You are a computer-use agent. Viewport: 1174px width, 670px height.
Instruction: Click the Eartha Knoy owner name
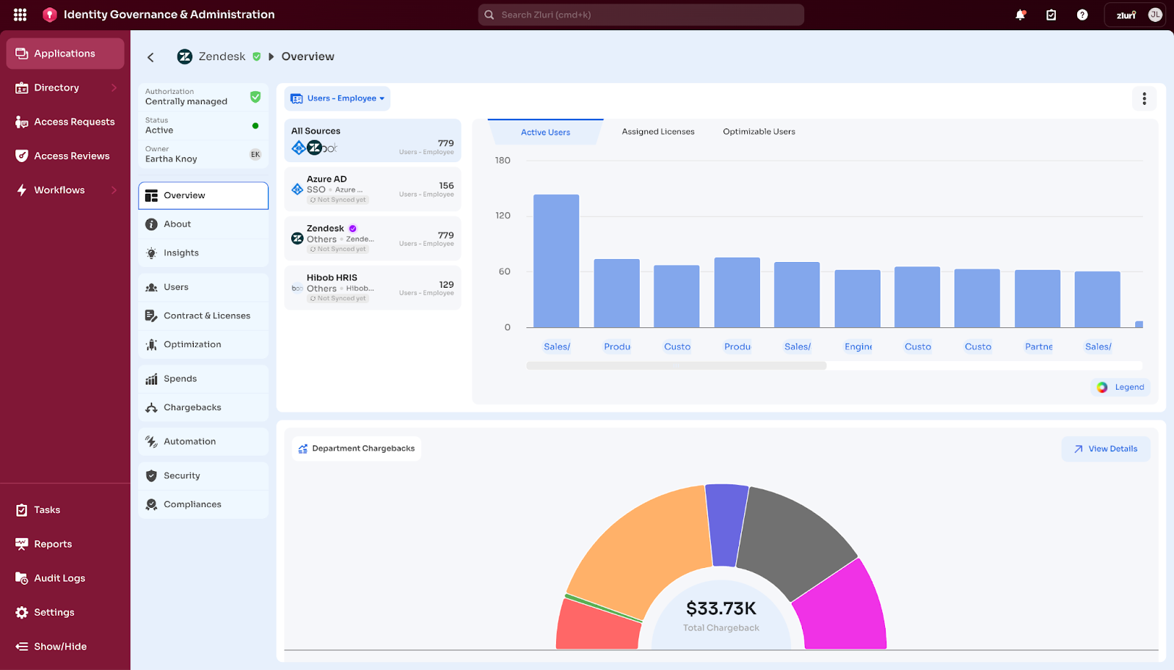pos(171,159)
